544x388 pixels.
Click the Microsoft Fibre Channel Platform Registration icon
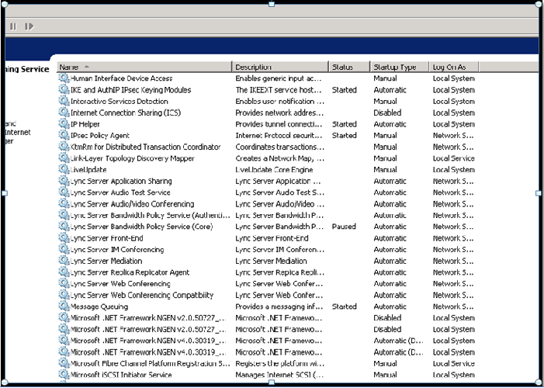pos(64,364)
